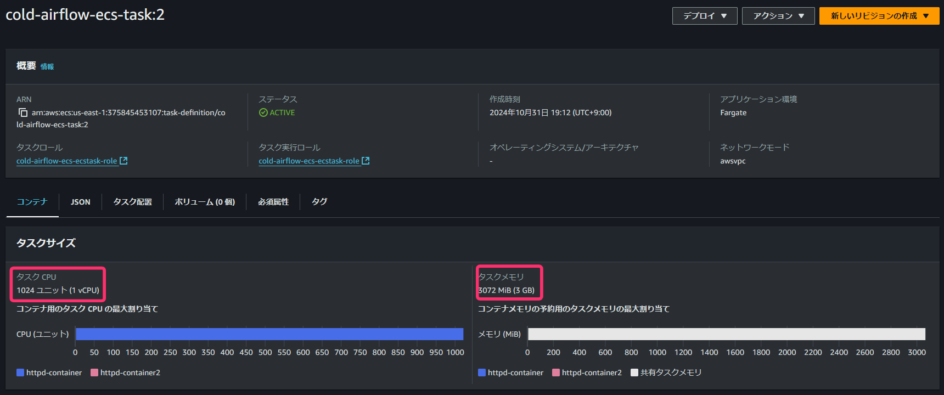Viewport: 944px width, 395px height.
Task: Follow the task role cold-airflow-ecs-ecstask-role link
Action: [x=66, y=161]
